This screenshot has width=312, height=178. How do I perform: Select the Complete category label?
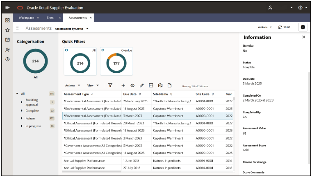[x=32, y=110]
